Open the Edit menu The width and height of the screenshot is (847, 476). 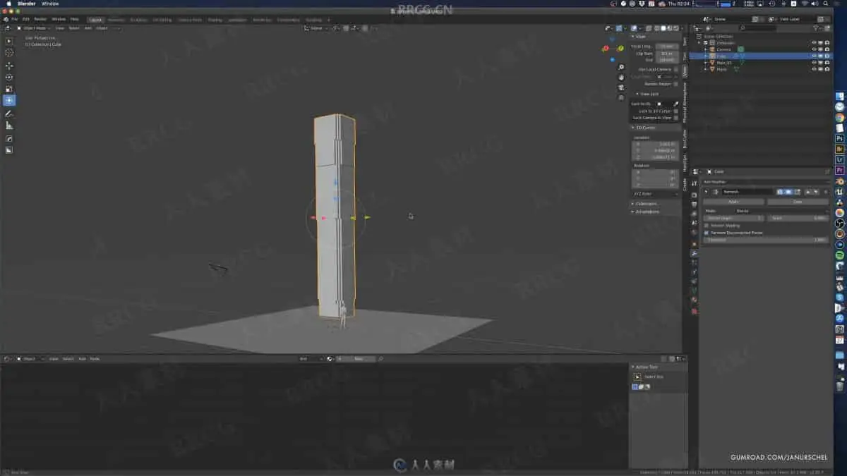click(25, 20)
